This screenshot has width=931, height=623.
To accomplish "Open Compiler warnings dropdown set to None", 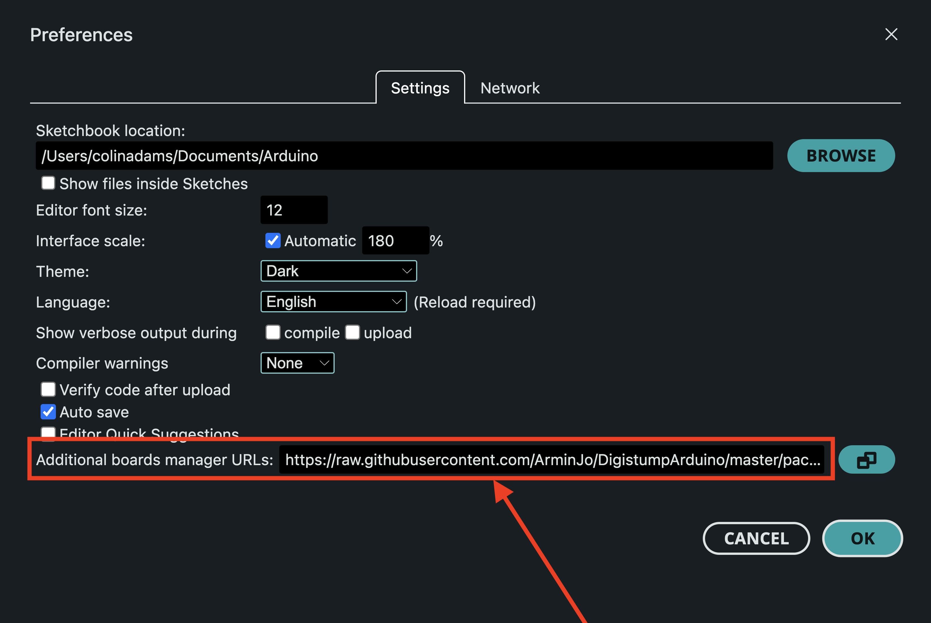I will pos(297,363).
